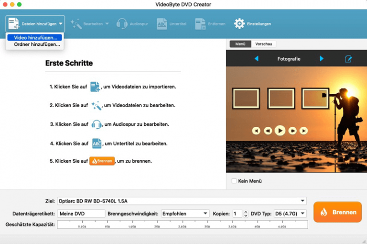Enable the Kein Menü checkbox
Image resolution: width=367 pixels, height=244 pixels.
click(x=234, y=181)
